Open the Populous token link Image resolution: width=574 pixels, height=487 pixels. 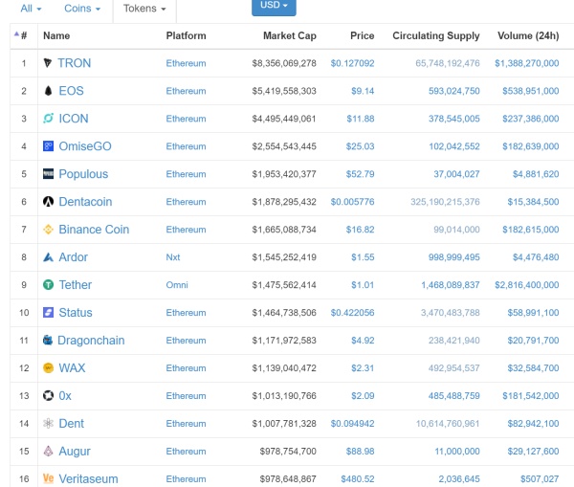click(83, 174)
